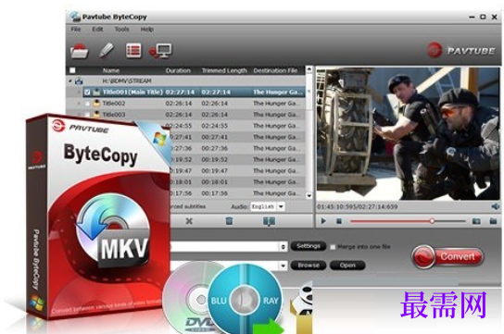Click the title list scrollbar up arrow

[309, 69]
